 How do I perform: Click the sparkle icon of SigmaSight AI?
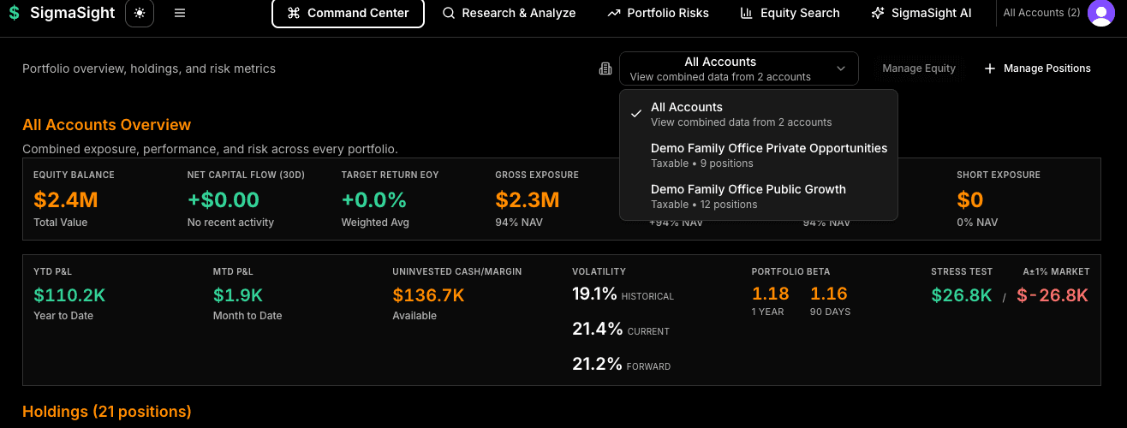877,14
